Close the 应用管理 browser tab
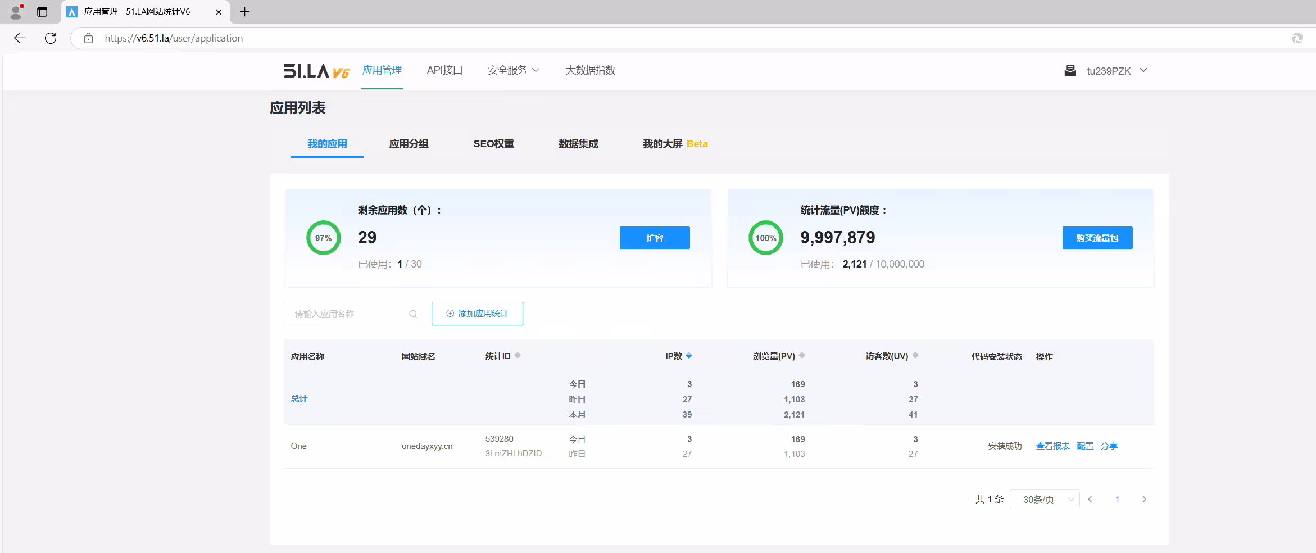This screenshot has height=553, width=1316. (x=219, y=12)
